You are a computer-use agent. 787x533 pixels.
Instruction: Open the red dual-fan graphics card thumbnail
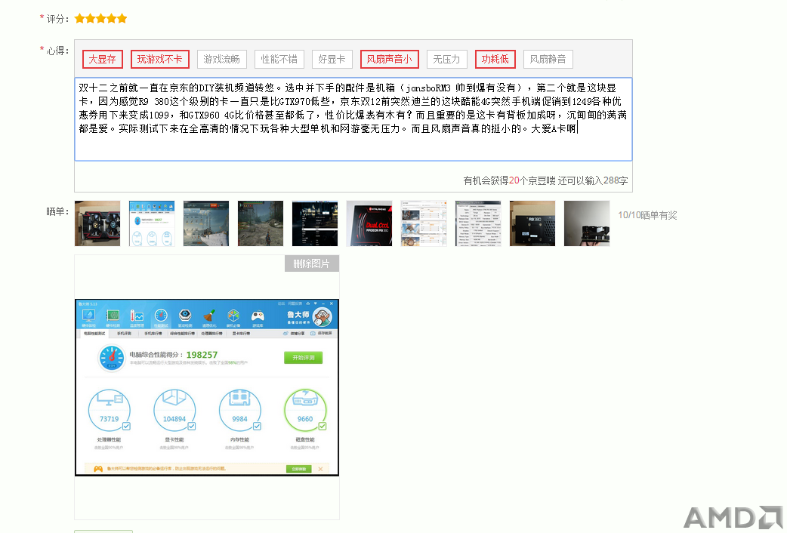(97, 223)
